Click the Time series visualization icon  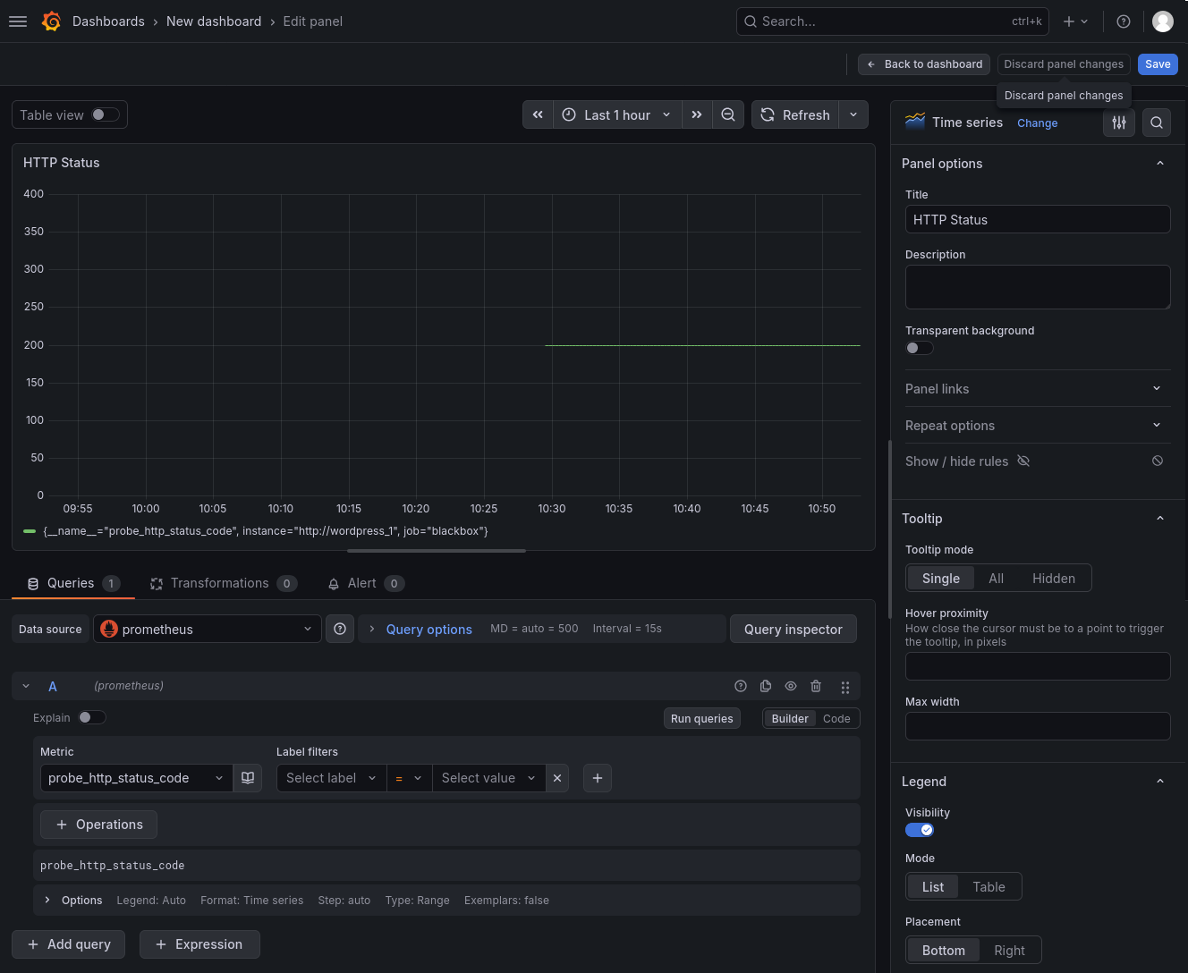point(915,122)
